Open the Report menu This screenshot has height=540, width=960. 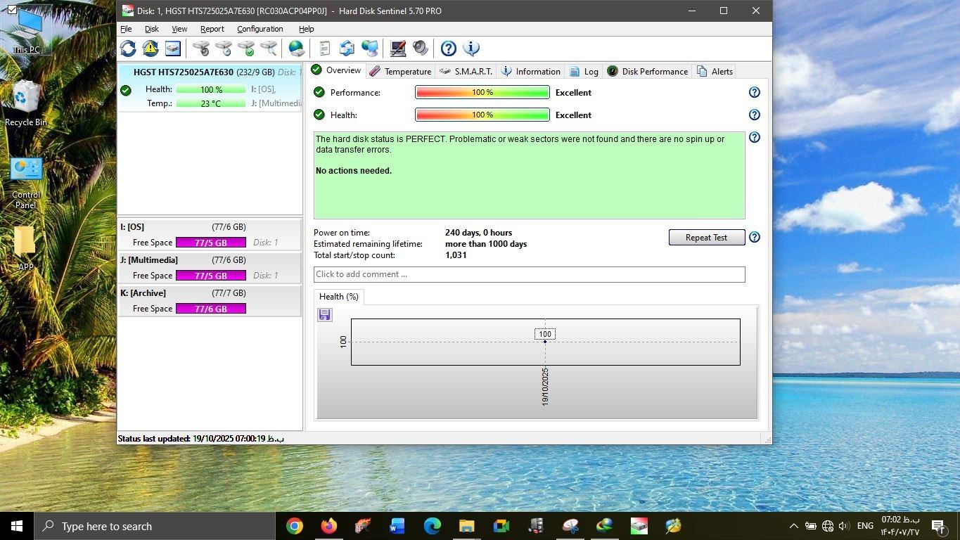click(x=212, y=29)
